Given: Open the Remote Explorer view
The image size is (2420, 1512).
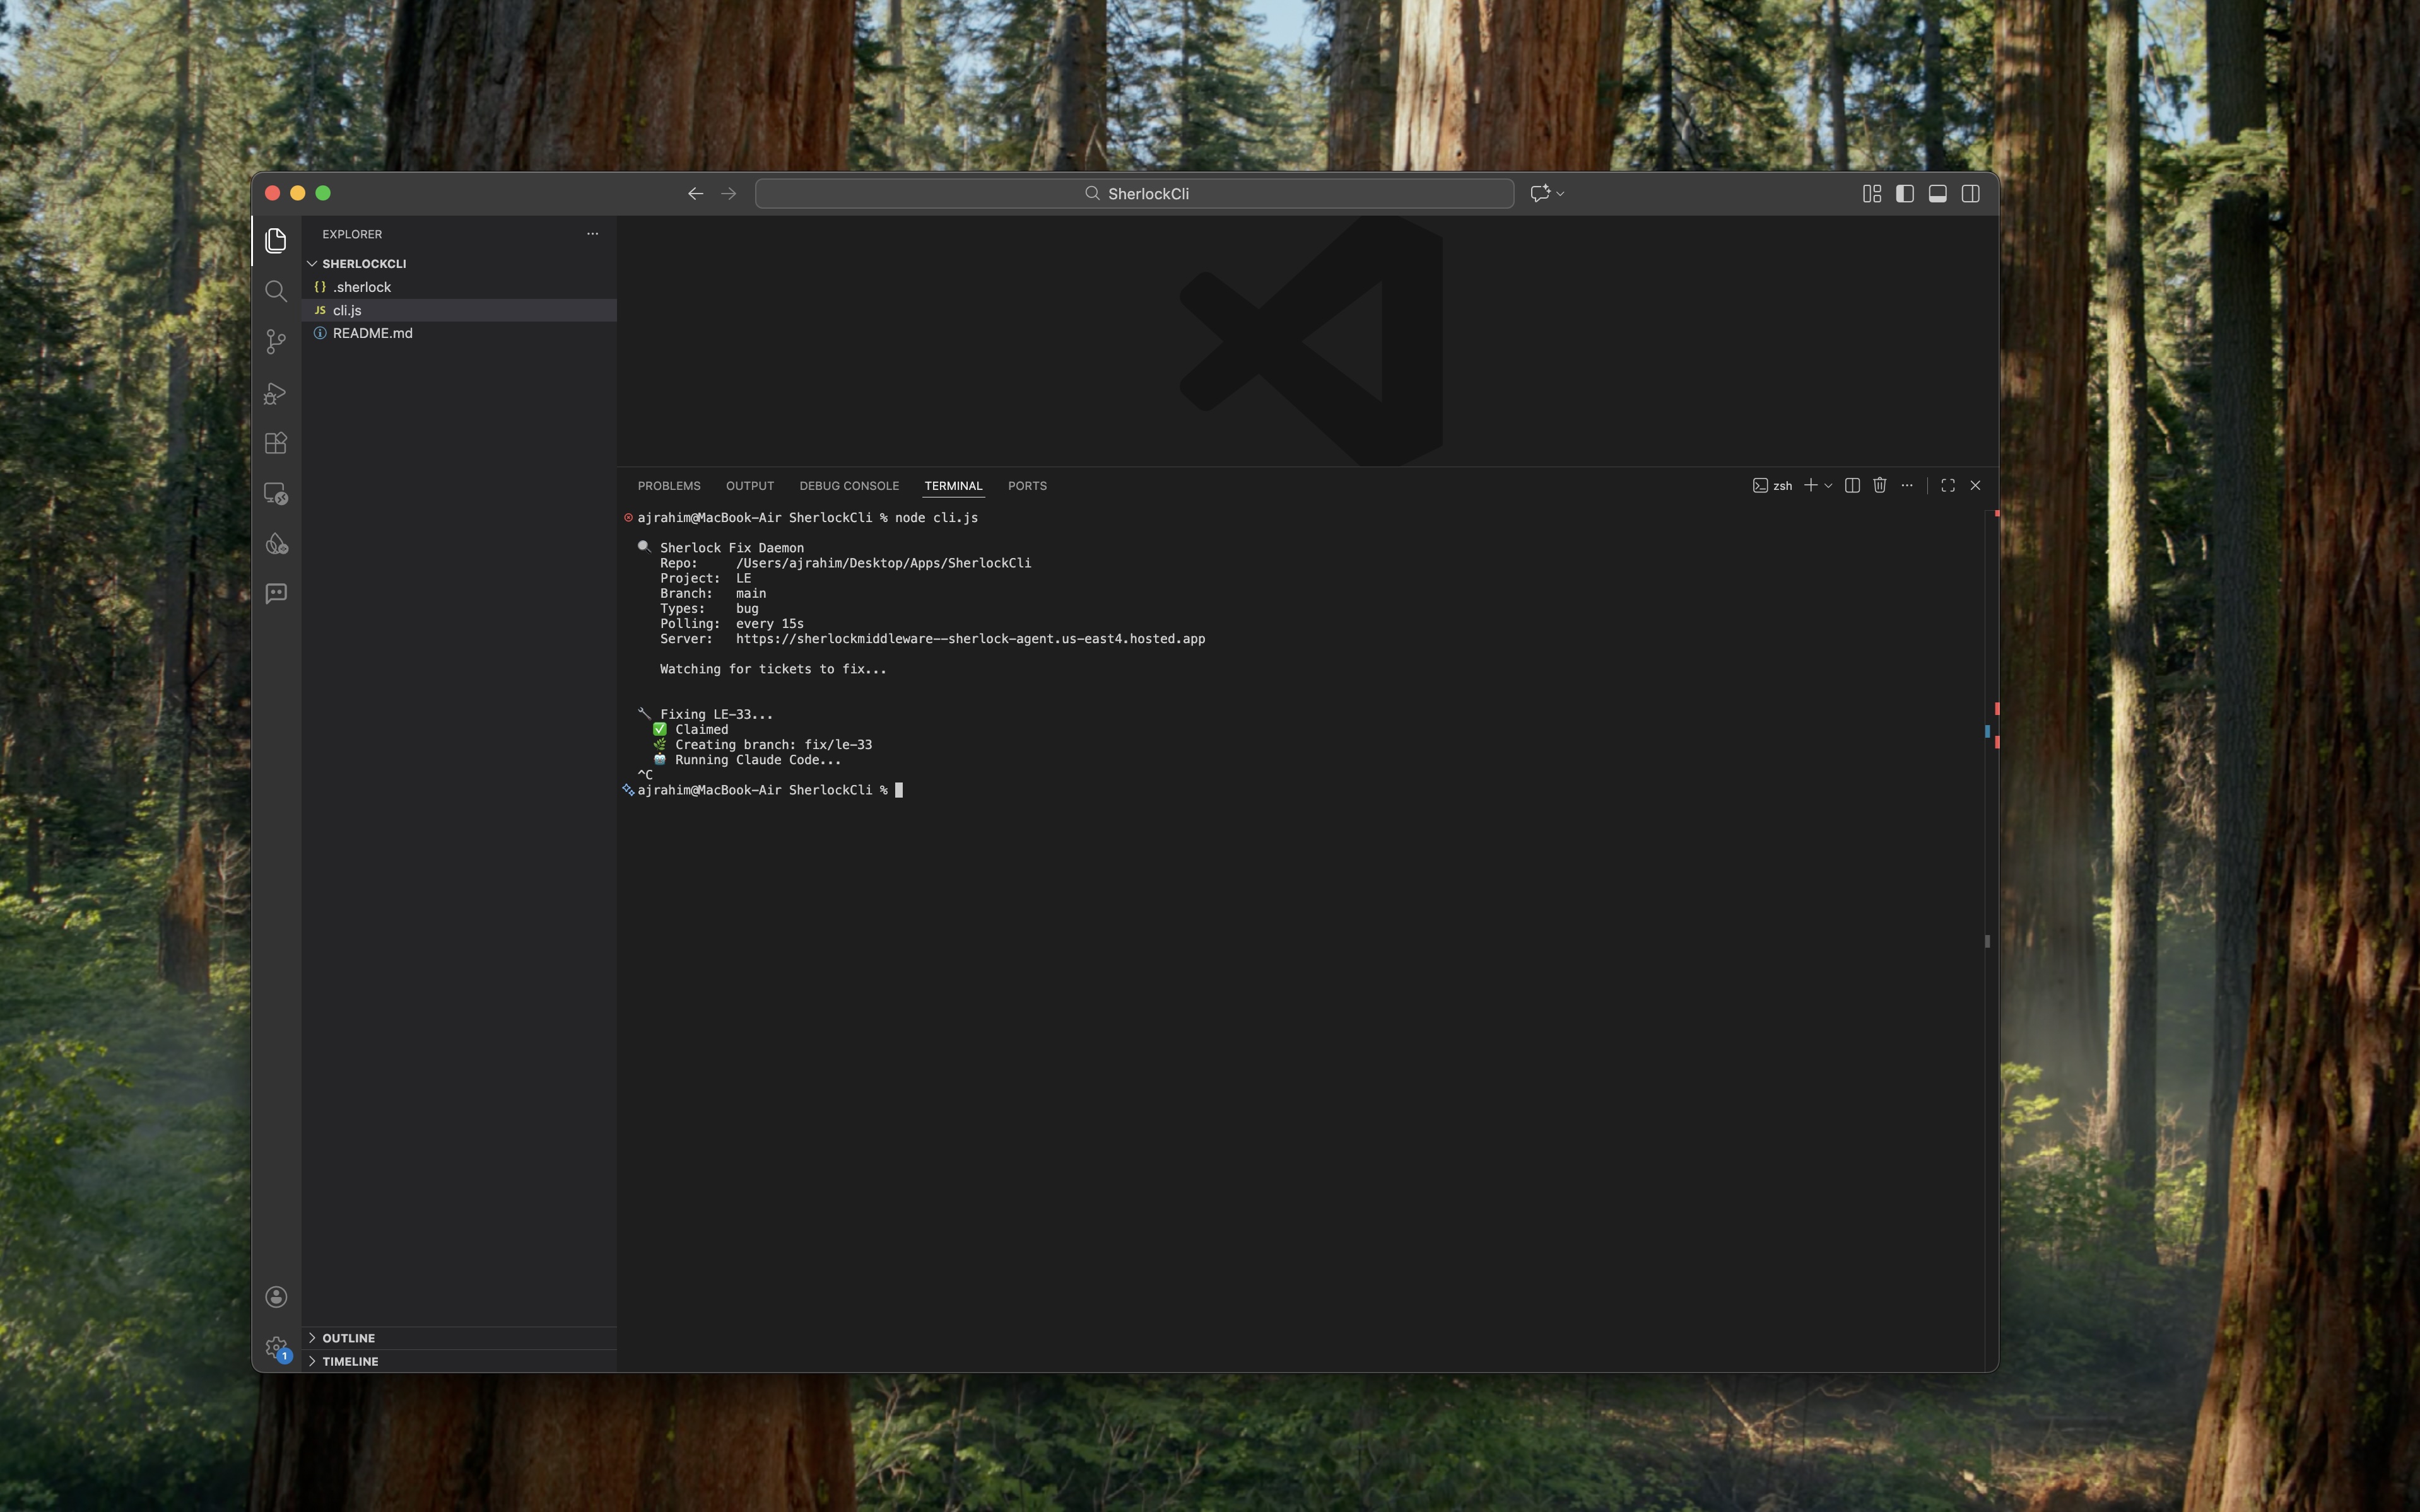Looking at the screenshot, I should click(x=276, y=494).
